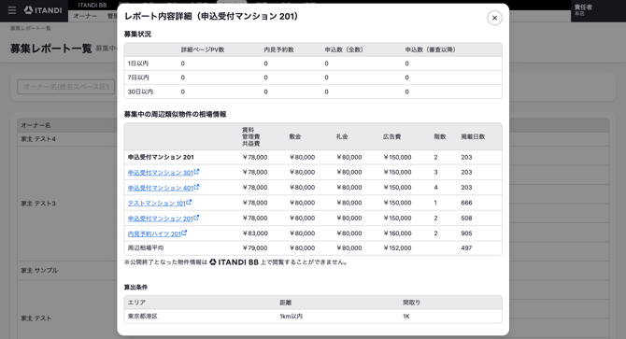This screenshot has height=339, width=626.
Task: Click external-link icon beside 内見予約ハイツ 201
Action: click(x=184, y=233)
